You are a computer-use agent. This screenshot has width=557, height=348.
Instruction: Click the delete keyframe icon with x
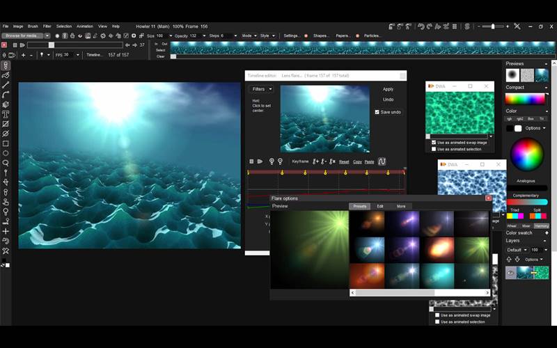332,161
